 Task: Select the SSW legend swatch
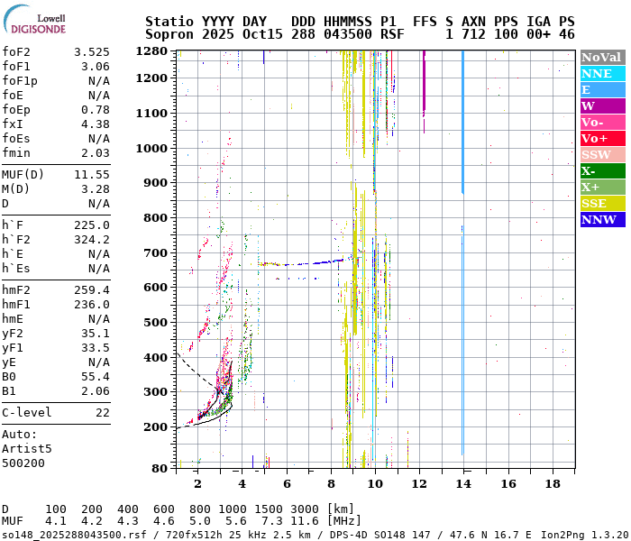tap(602, 155)
